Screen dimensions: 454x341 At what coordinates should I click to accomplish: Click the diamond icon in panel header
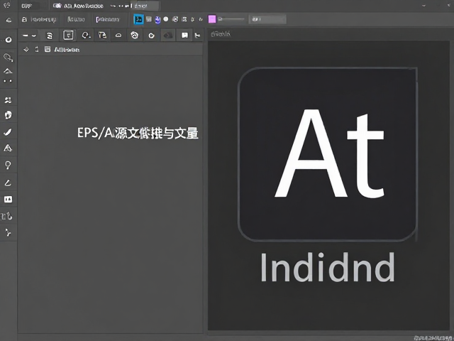[x=26, y=49]
